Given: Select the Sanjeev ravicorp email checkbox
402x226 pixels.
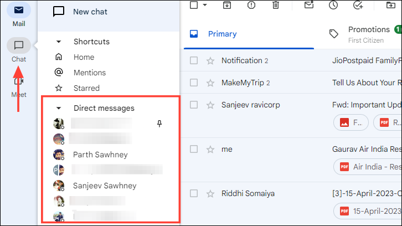Looking at the screenshot, I should pos(194,105).
